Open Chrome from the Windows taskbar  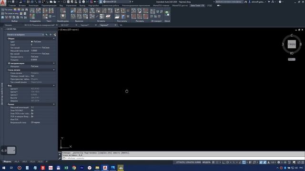[x=74, y=168]
